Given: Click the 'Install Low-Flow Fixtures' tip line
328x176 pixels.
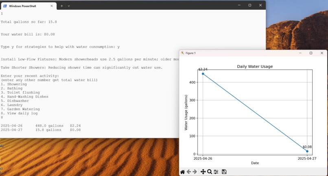Looking at the screenshot, I should click(90, 59).
